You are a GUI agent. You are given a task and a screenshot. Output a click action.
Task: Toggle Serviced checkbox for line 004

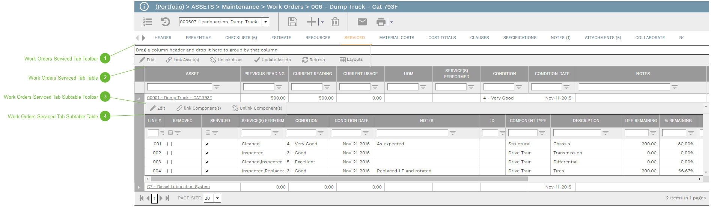(207, 171)
